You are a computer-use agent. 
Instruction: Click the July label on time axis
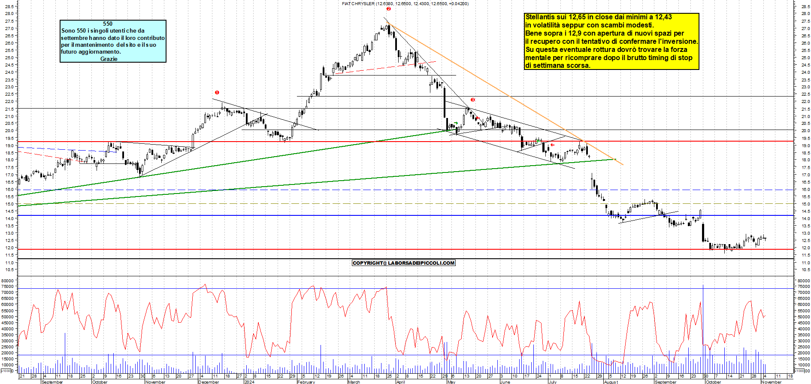point(553,382)
